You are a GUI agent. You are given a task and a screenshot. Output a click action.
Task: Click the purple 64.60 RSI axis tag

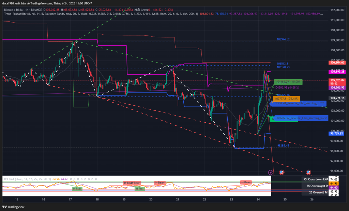coord(334,188)
